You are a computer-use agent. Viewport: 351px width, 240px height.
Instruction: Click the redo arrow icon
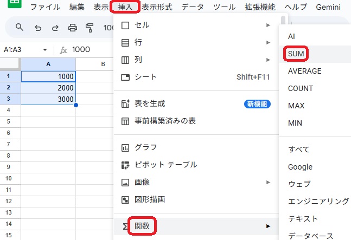(x=55, y=28)
